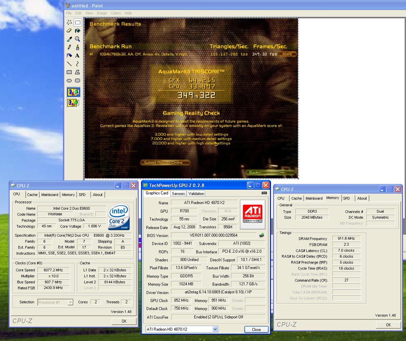
Task: Click OK in the left CPU-Z window
Action: pos(124,321)
